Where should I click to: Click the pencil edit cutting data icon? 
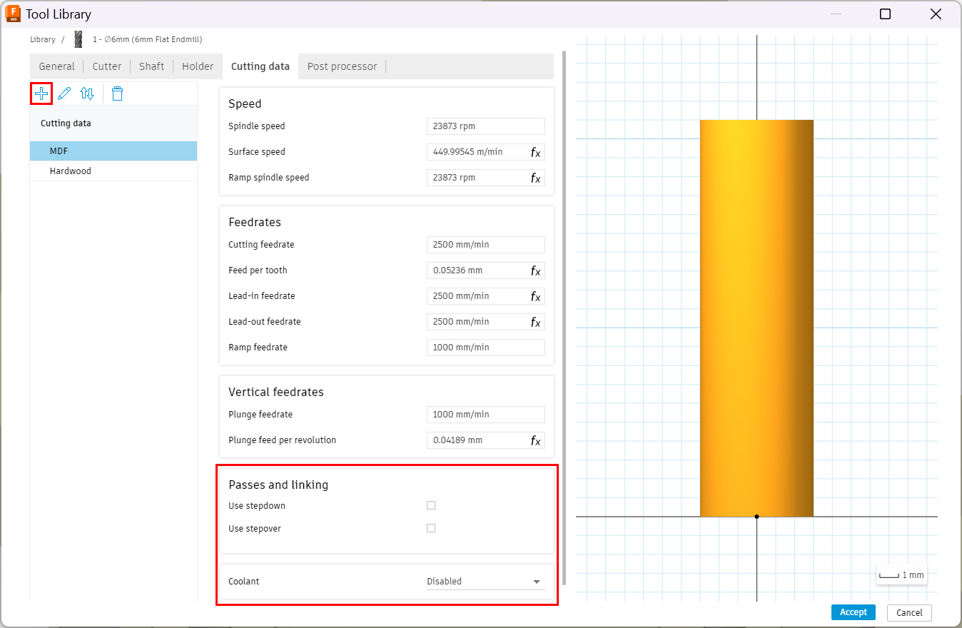pos(64,93)
